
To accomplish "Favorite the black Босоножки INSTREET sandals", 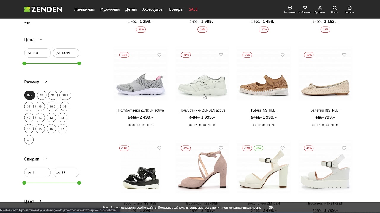I will [x=159, y=148].
